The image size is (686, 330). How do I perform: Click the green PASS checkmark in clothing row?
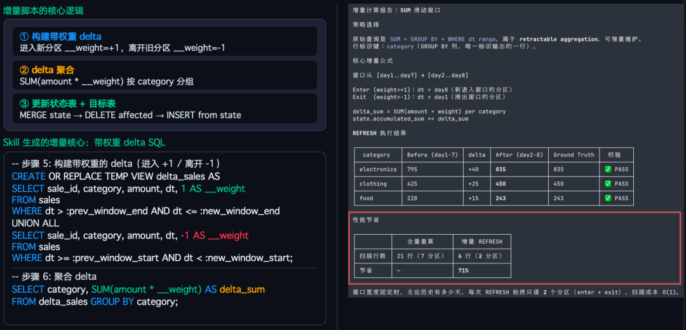(608, 183)
